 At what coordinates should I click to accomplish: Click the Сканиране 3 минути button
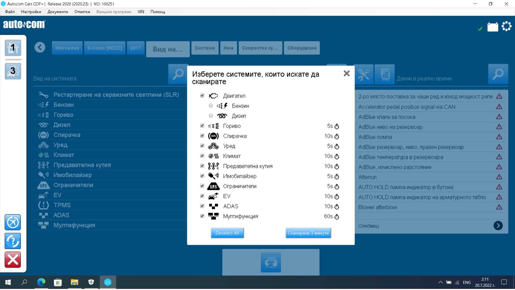308,234
